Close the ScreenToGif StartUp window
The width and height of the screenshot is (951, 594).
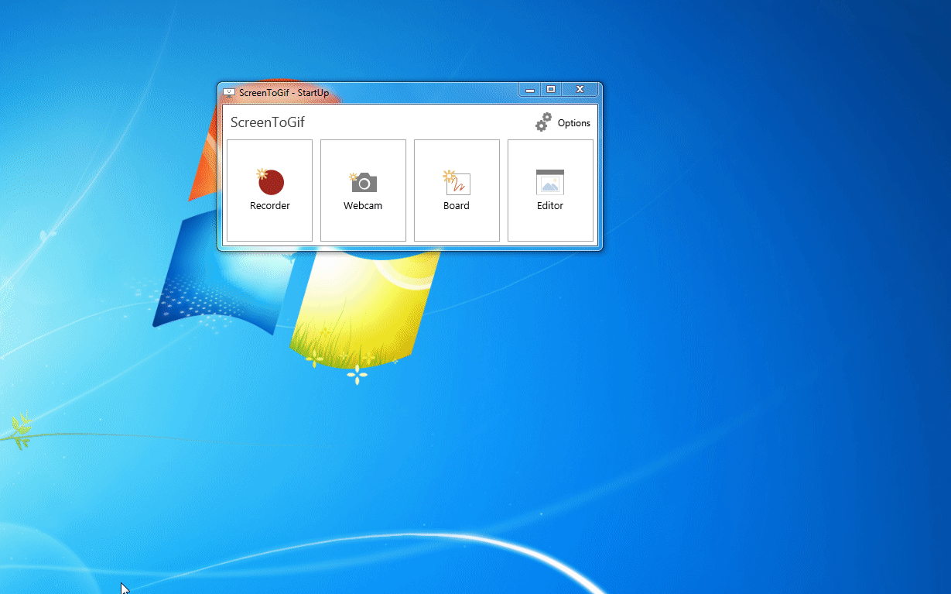point(580,90)
